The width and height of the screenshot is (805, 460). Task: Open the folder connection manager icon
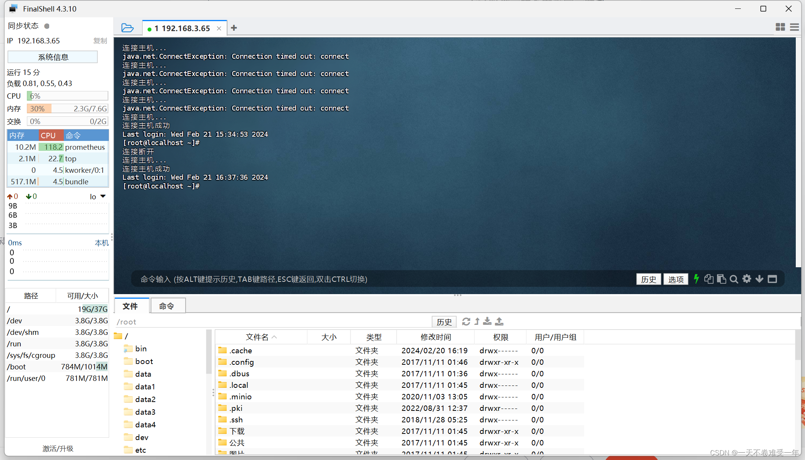click(127, 27)
